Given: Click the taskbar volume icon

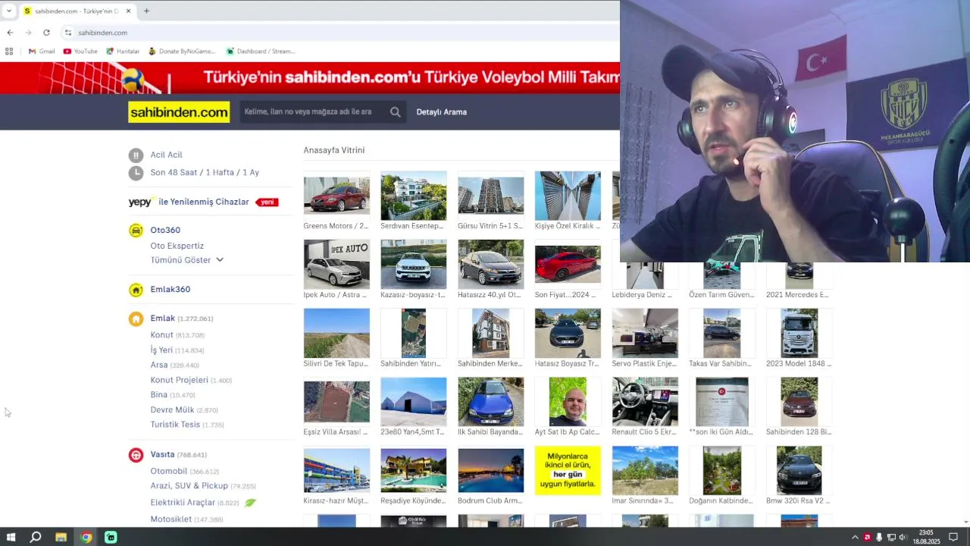Looking at the screenshot, I should pyautogui.click(x=903, y=538).
